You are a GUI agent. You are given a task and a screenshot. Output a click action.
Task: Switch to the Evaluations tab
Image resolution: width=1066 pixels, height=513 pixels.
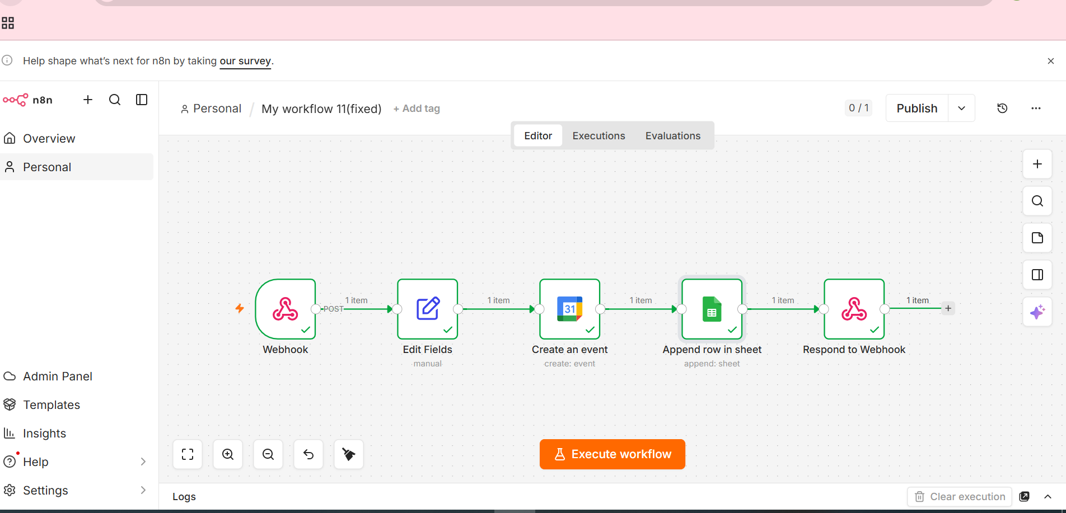(673, 135)
